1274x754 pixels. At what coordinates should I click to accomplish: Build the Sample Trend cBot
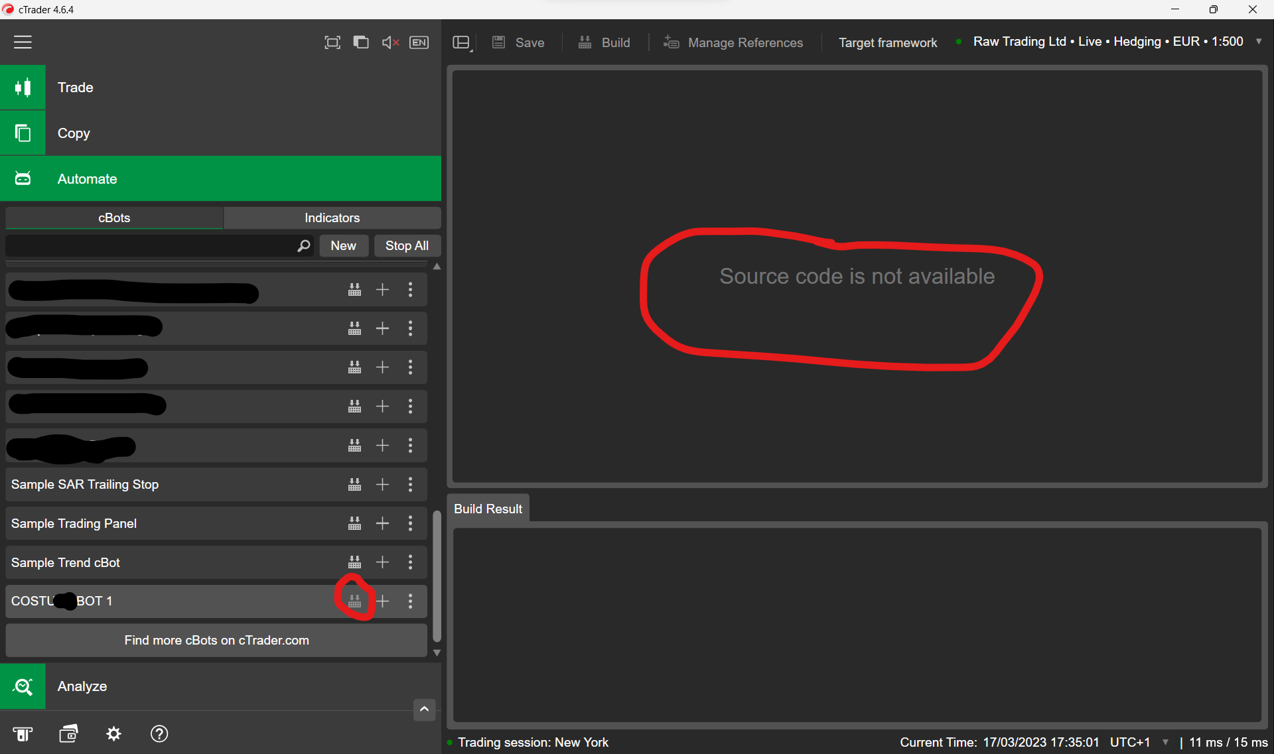(x=354, y=562)
